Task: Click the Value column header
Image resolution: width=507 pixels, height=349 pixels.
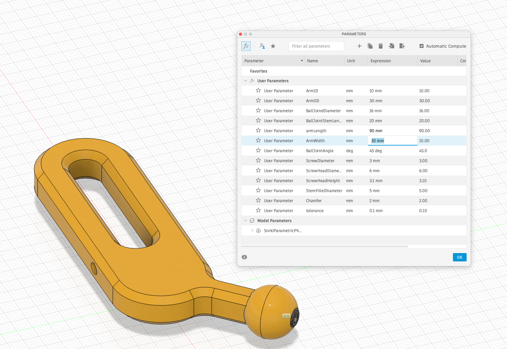Action: pos(437,61)
